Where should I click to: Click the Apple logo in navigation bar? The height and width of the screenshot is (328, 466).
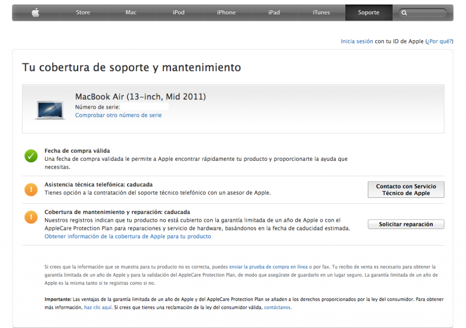point(35,12)
